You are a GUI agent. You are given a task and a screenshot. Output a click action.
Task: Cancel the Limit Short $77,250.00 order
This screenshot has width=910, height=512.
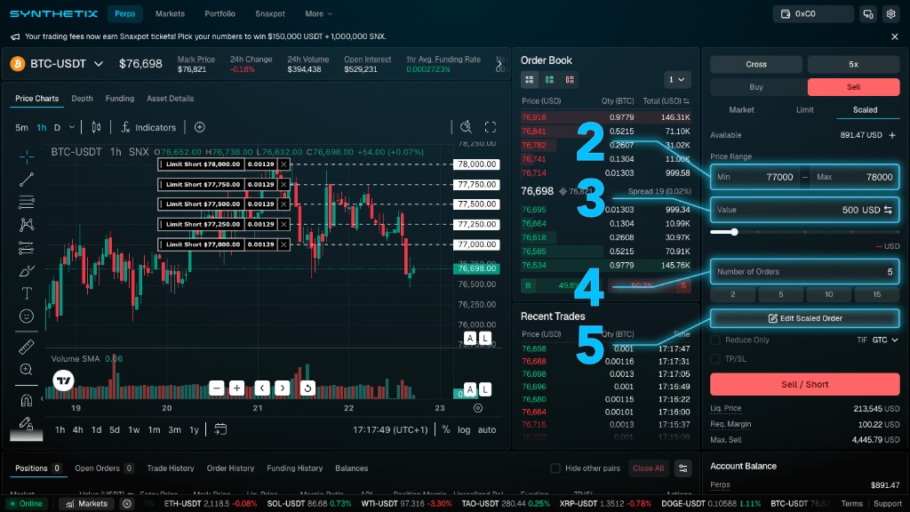coord(283,224)
